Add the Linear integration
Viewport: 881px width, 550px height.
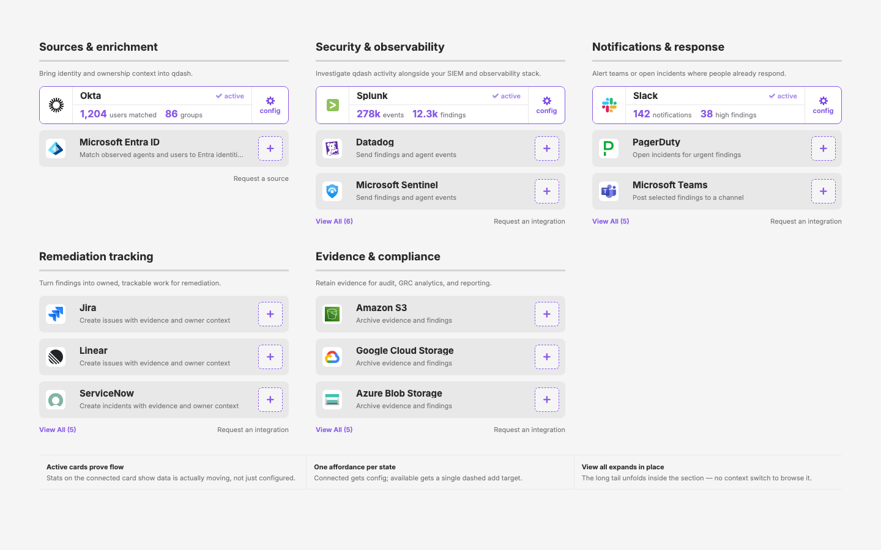pos(270,357)
